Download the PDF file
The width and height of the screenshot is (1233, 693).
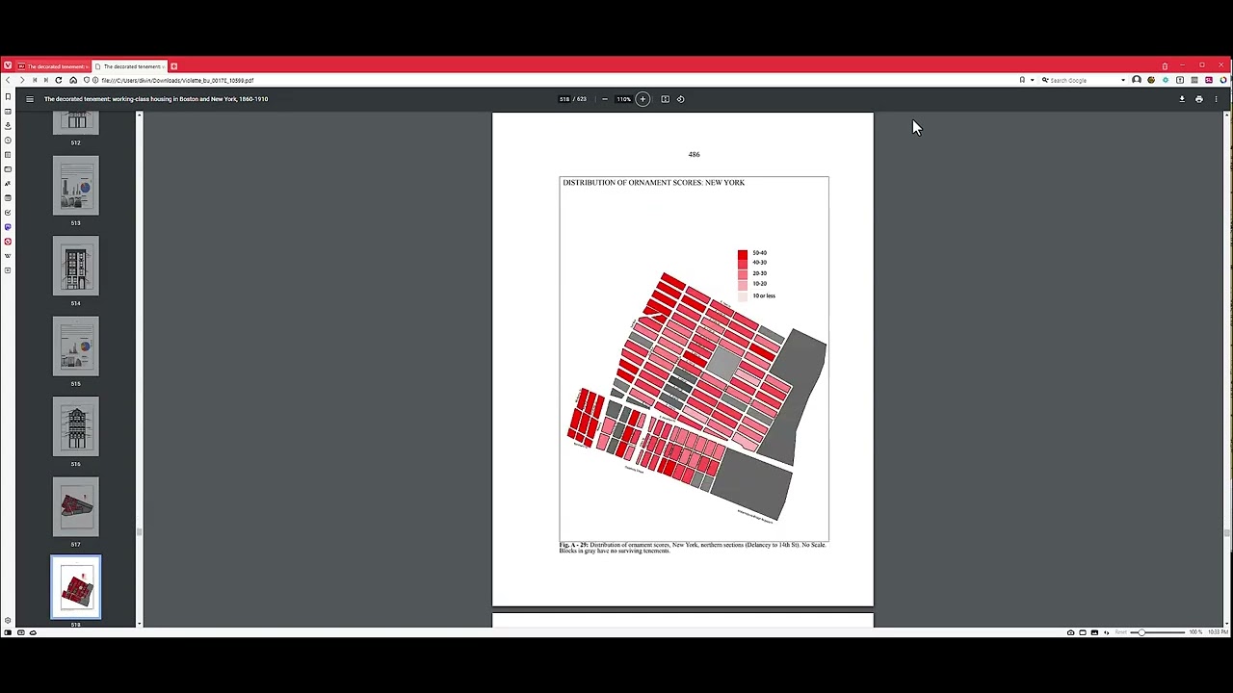tap(1182, 99)
